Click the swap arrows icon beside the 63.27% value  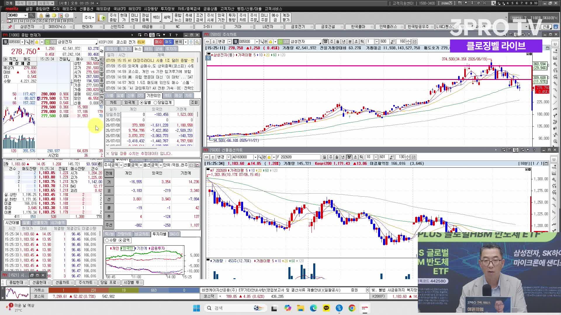[x=101, y=51]
